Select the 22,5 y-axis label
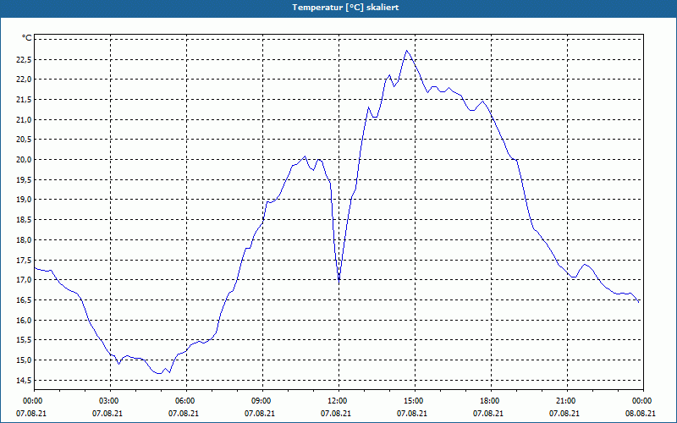Screen dimensions: 677x423 (x=24, y=59)
